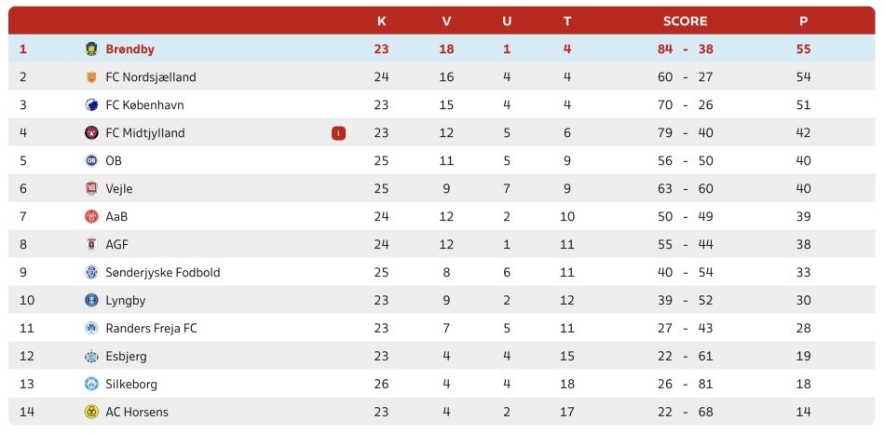Click the OB club logo
Viewport: 885px width, 434px height.
coord(91,161)
